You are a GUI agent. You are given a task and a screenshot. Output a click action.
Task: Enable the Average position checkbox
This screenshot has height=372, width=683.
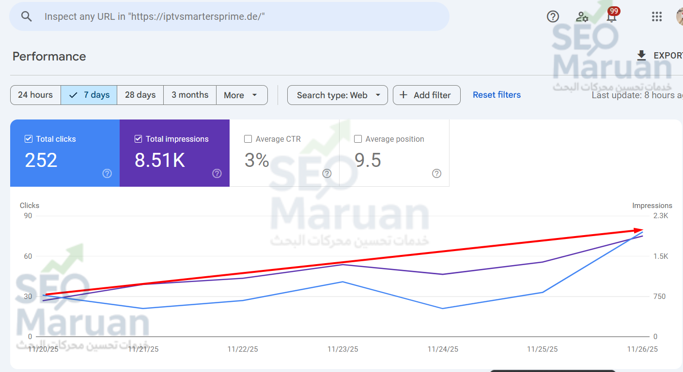[x=358, y=139]
